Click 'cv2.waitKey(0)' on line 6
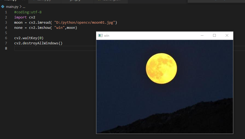The width and height of the screenshot is (245, 139). point(29,38)
